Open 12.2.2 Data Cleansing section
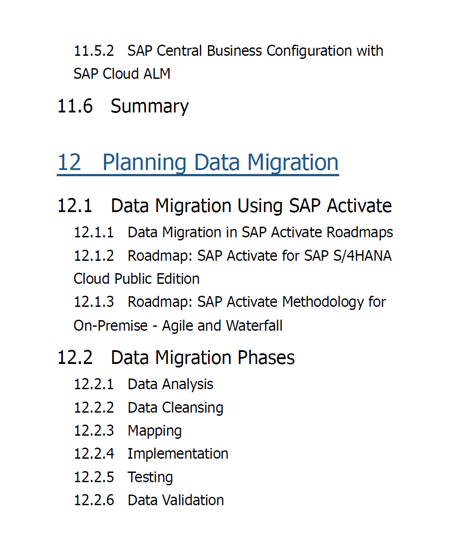The image size is (457, 553). click(x=148, y=408)
